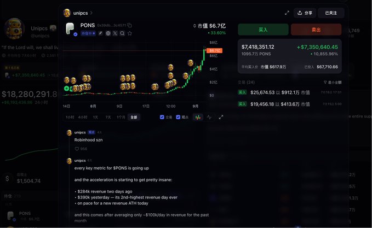
Task: Click the profit figure +$7,350,640.45
Action: pyautogui.click(x=317, y=47)
